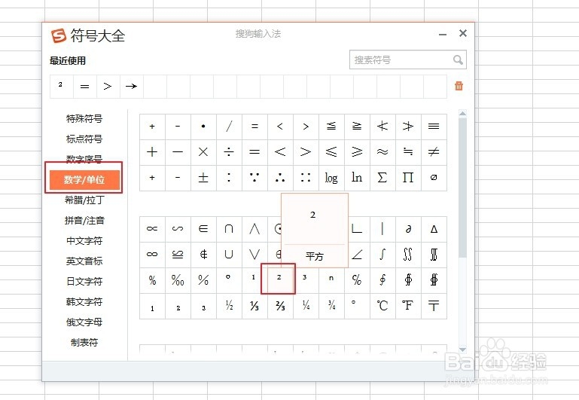Screen dimensions: 579x400
Task: Open the 英文音标 category
Action: 84,261
